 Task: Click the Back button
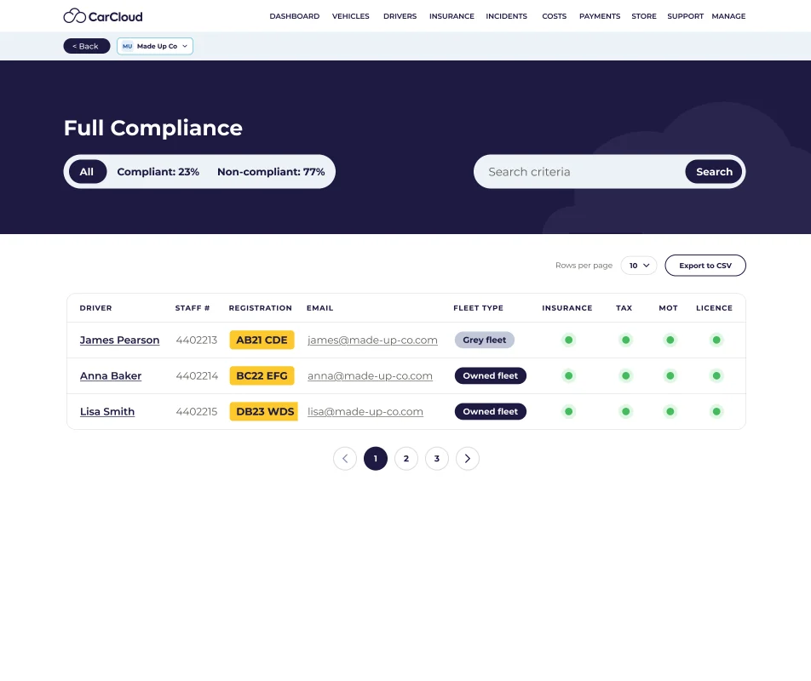[x=86, y=46]
